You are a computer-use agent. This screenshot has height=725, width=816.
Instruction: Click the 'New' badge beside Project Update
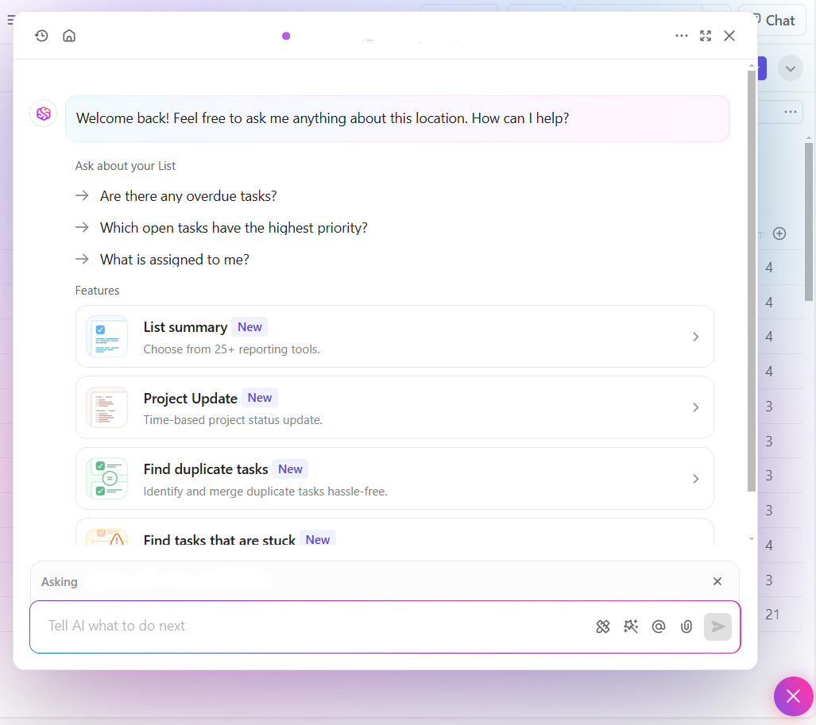coord(260,398)
